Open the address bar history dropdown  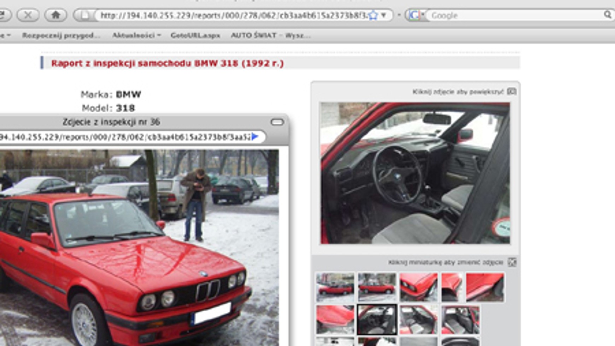(384, 16)
